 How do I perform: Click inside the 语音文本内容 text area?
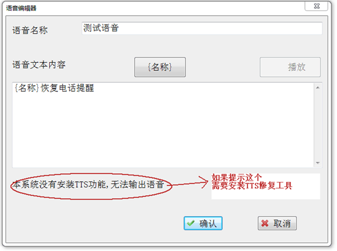click(x=163, y=125)
